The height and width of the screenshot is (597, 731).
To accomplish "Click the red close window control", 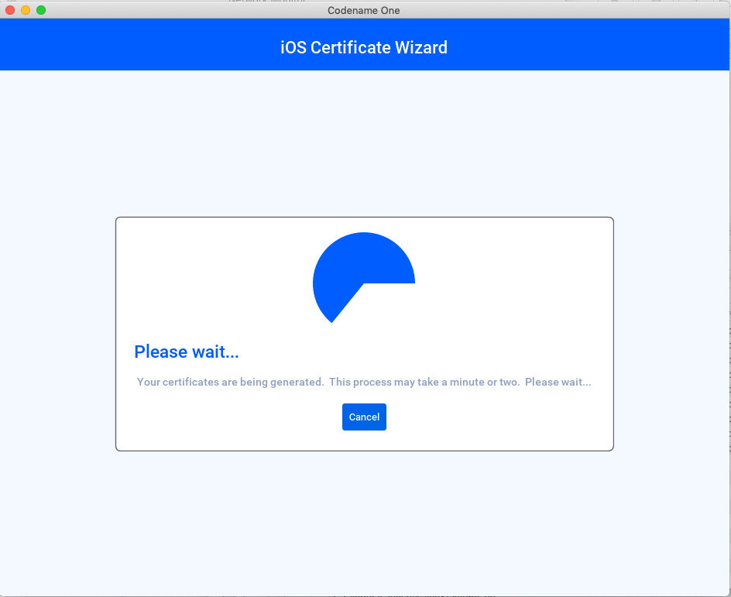I will coord(9,10).
